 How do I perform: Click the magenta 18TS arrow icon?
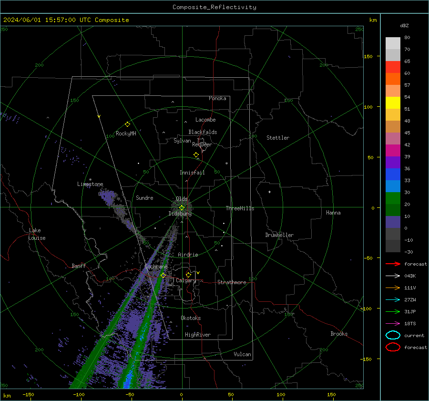point(393,324)
